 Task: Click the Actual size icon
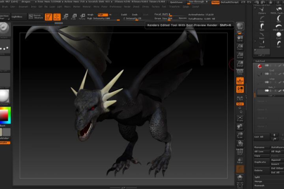point(239,56)
